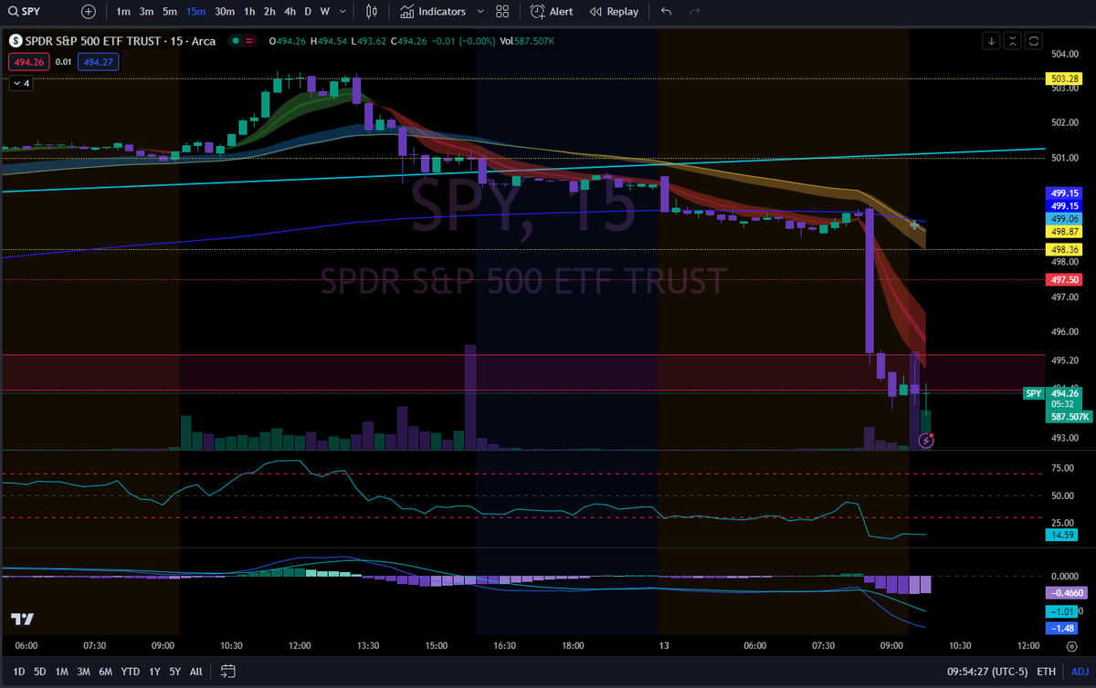
Task: Click the lightning bolt event icon
Action: (926, 441)
